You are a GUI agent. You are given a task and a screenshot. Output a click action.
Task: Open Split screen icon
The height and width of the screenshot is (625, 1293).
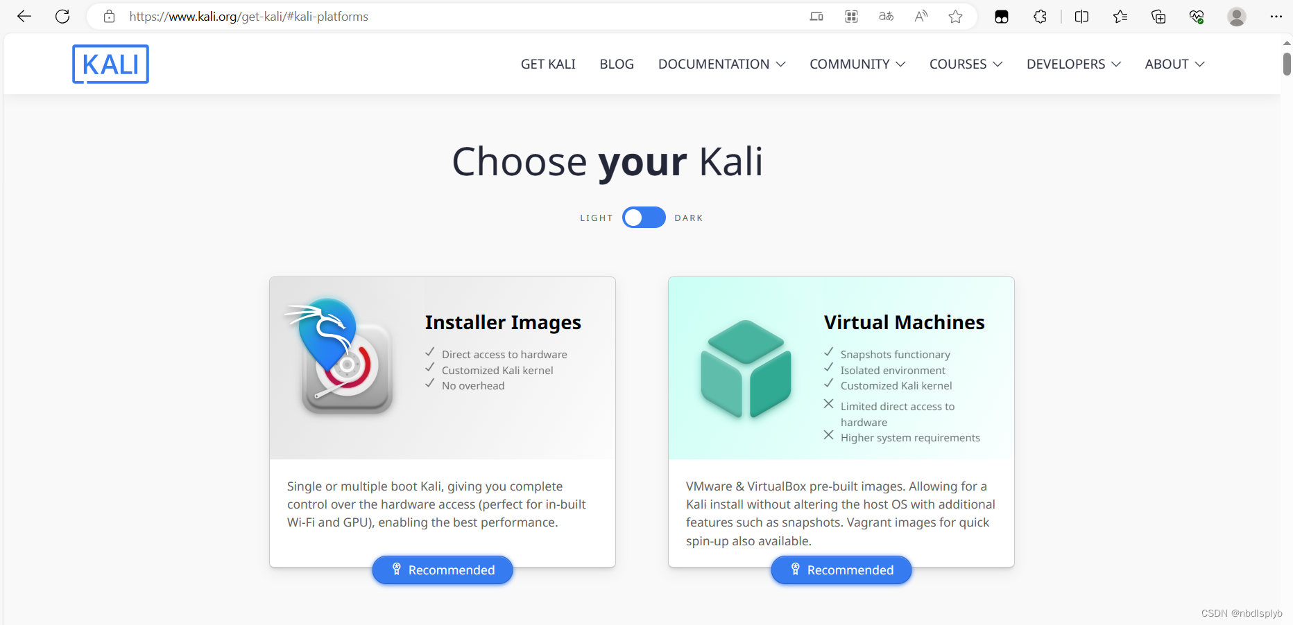pyautogui.click(x=1081, y=17)
